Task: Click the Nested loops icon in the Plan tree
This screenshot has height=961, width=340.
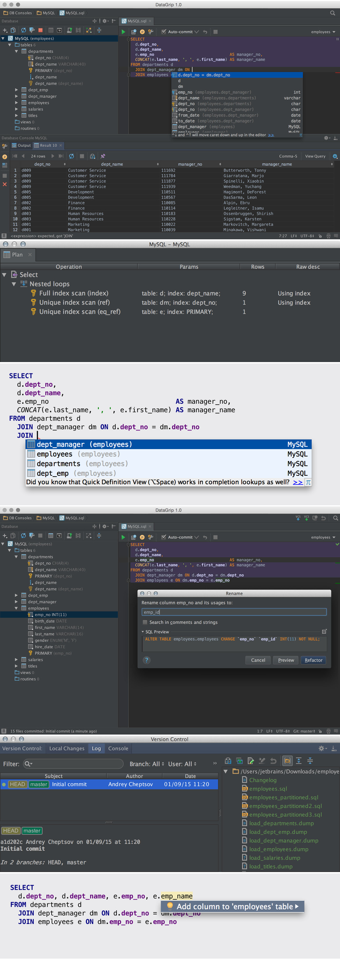Action: tap(24, 284)
